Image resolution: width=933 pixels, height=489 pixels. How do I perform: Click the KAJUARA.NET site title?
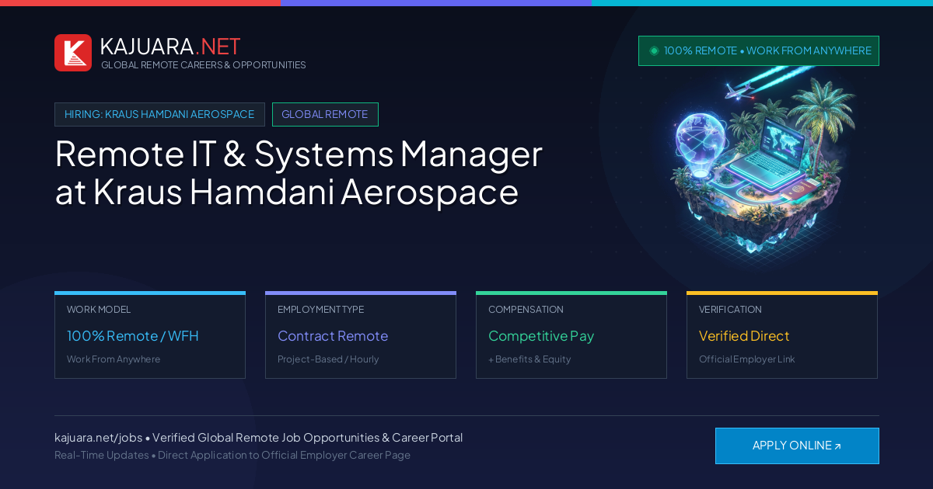pyautogui.click(x=170, y=47)
